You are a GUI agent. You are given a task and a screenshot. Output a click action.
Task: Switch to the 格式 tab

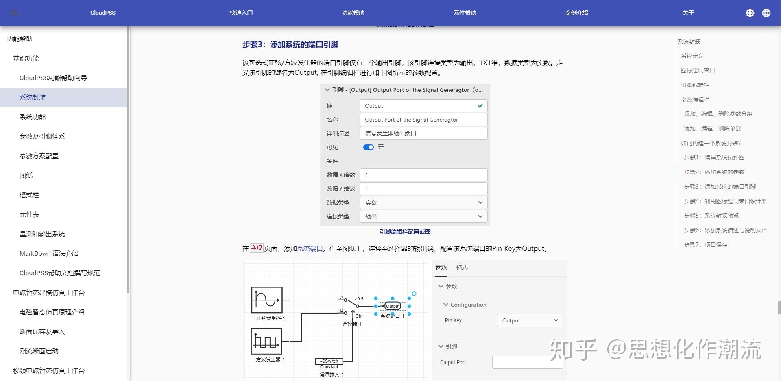[462, 267]
